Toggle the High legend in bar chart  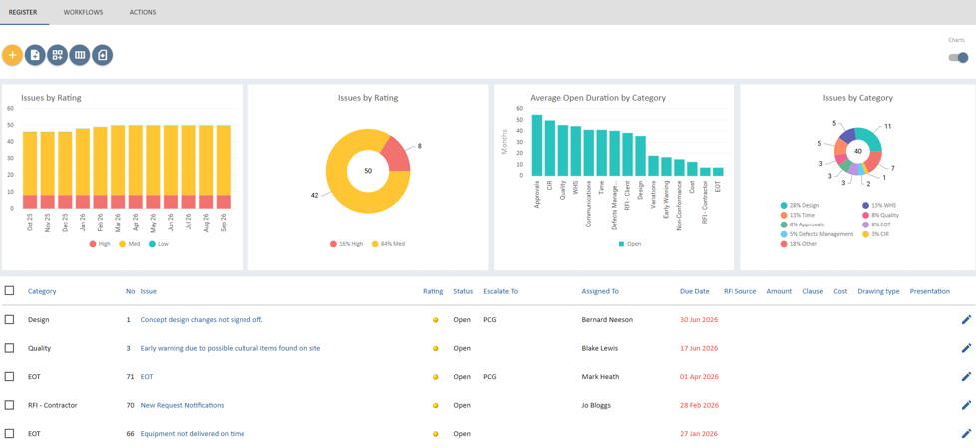pyautogui.click(x=100, y=244)
